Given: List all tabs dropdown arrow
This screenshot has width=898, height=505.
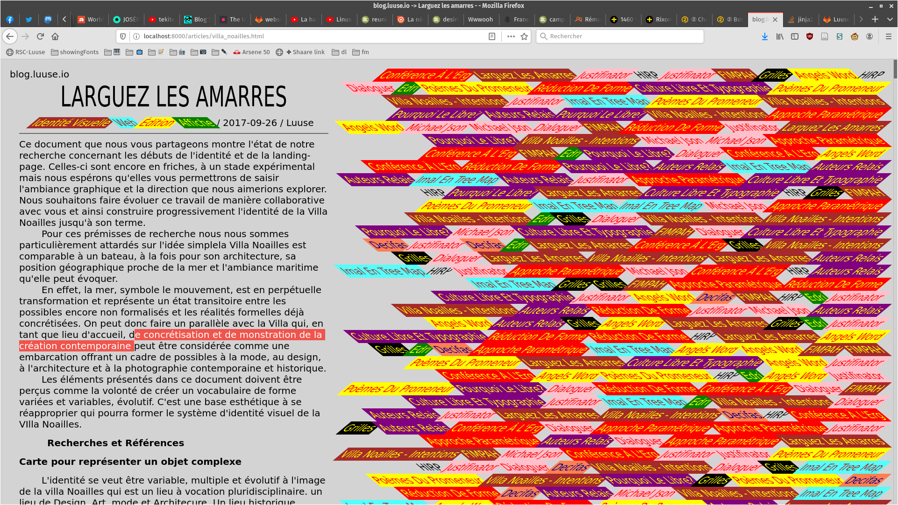Looking at the screenshot, I should [890, 19].
